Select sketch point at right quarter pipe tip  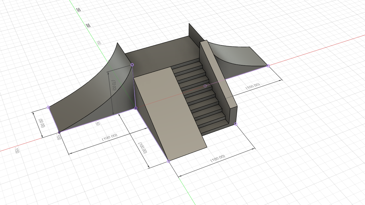(268, 66)
